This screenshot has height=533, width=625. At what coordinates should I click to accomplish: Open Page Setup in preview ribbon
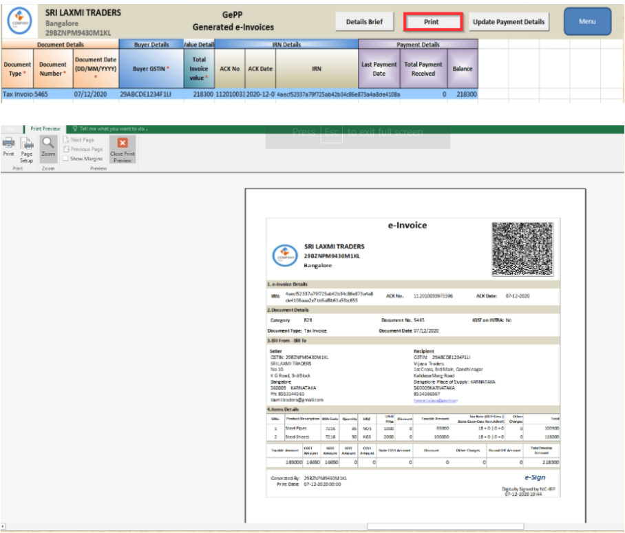click(x=27, y=150)
